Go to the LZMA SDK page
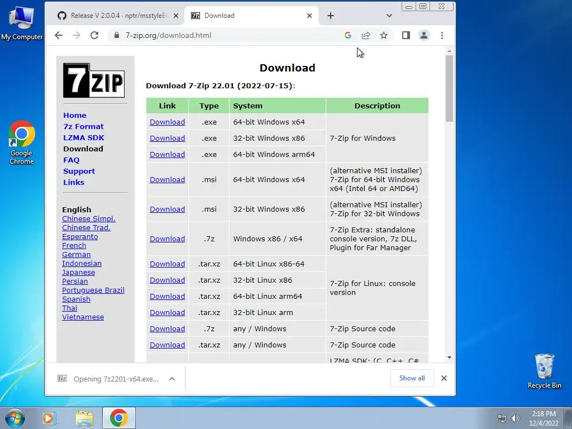The image size is (572, 429). pos(84,138)
